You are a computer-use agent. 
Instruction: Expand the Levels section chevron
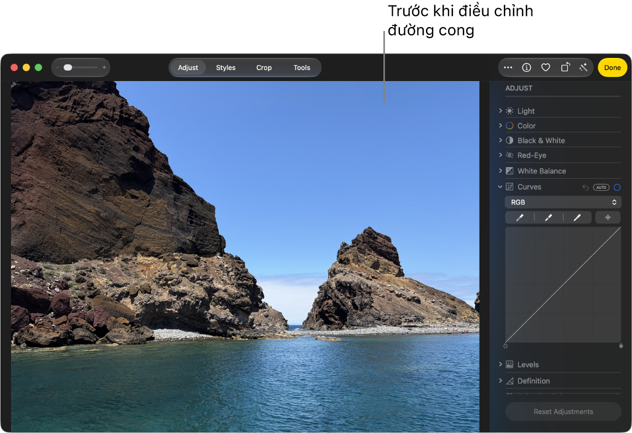[501, 364]
